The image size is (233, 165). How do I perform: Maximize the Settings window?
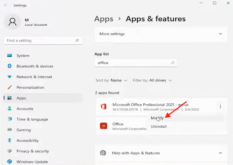pyautogui.click(x=214, y=3)
